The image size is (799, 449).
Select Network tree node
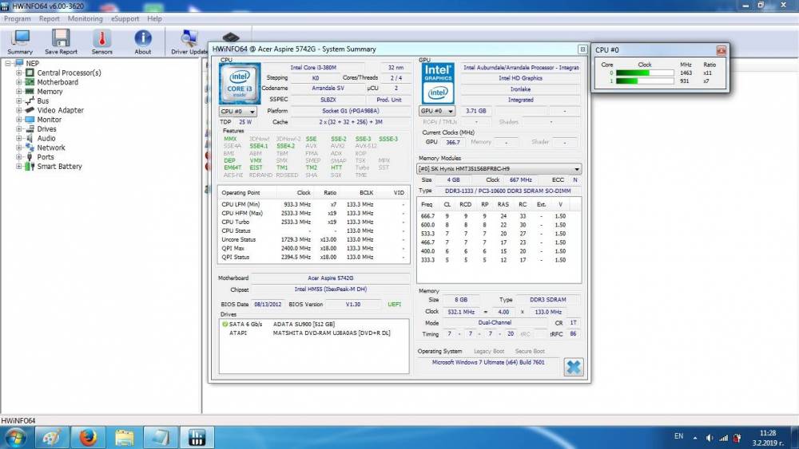point(51,148)
